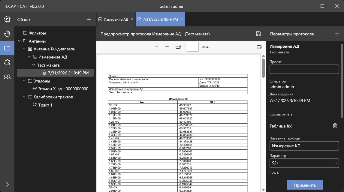Open the folder overview sidebar icon

(x=7, y=48)
